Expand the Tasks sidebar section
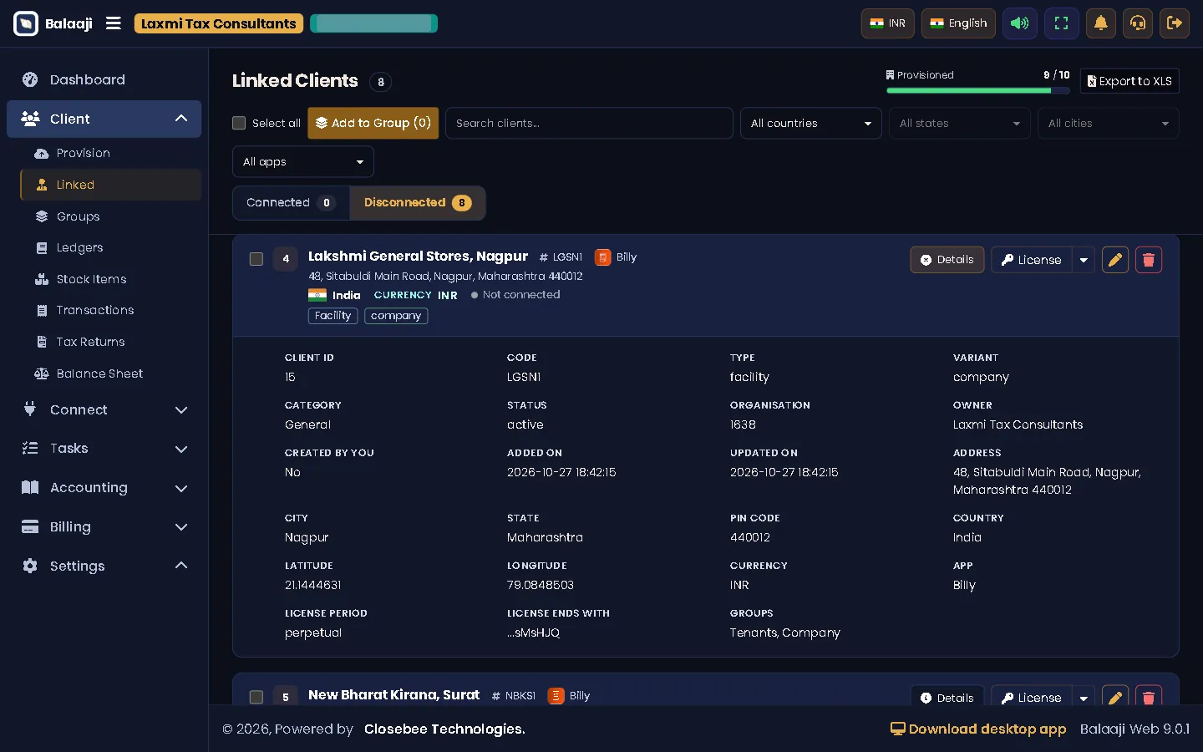This screenshot has height=752, width=1203. [x=104, y=448]
